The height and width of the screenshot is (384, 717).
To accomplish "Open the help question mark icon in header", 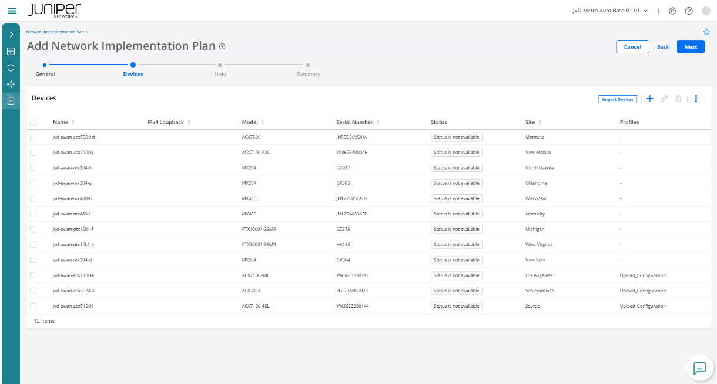I will pyautogui.click(x=689, y=11).
